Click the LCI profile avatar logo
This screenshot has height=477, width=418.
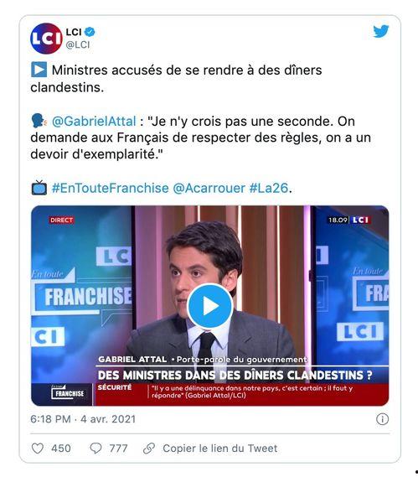pyautogui.click(x=46, y=39)
